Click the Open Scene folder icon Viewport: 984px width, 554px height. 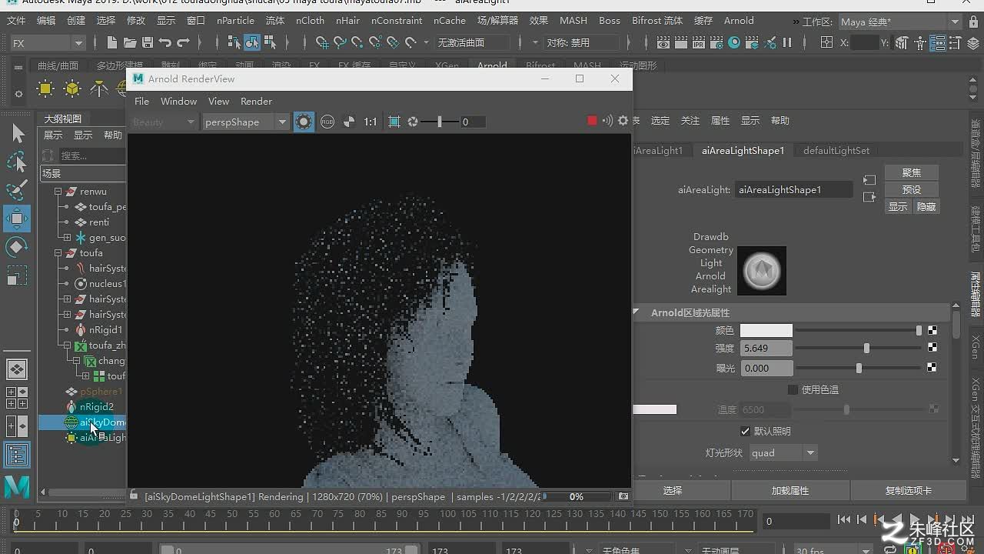coord(130,42)
